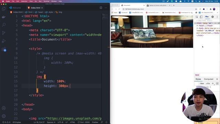Switch to the Styles tab in DevTools
Screen dimensions: 220x124
coord(198,79)
